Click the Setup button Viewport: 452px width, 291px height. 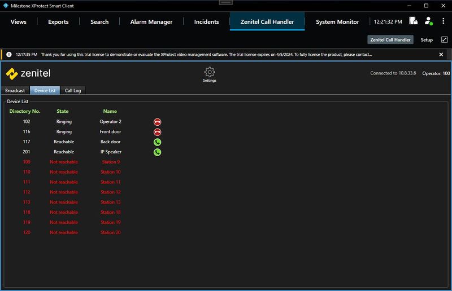[427, 39]
